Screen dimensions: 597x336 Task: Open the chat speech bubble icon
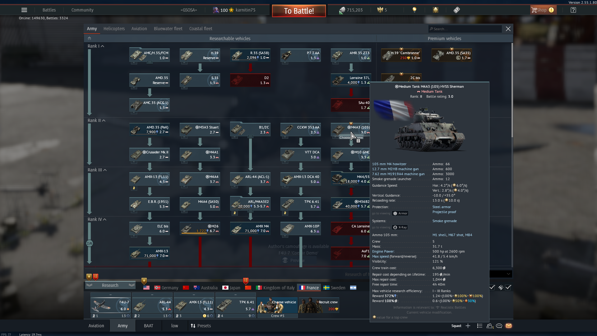[499, 326]
